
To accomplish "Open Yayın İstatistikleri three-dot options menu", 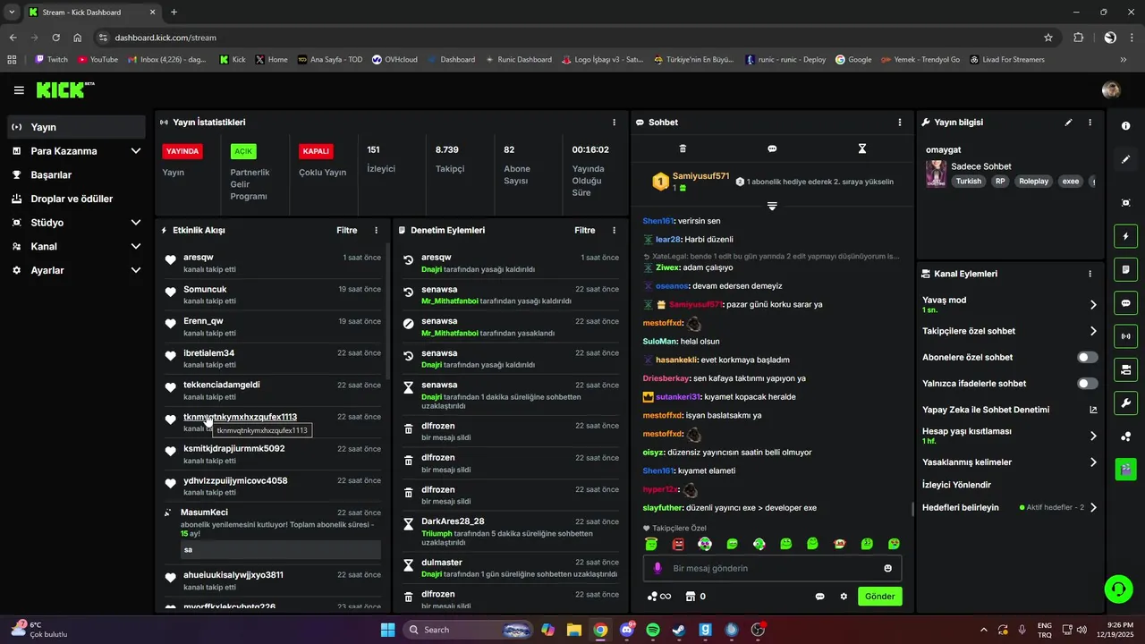I will pos(614,123).
